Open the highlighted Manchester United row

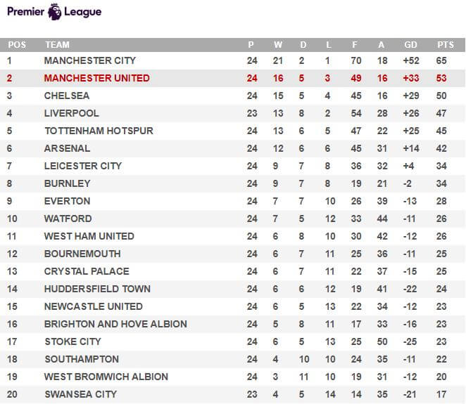(233, 78)
